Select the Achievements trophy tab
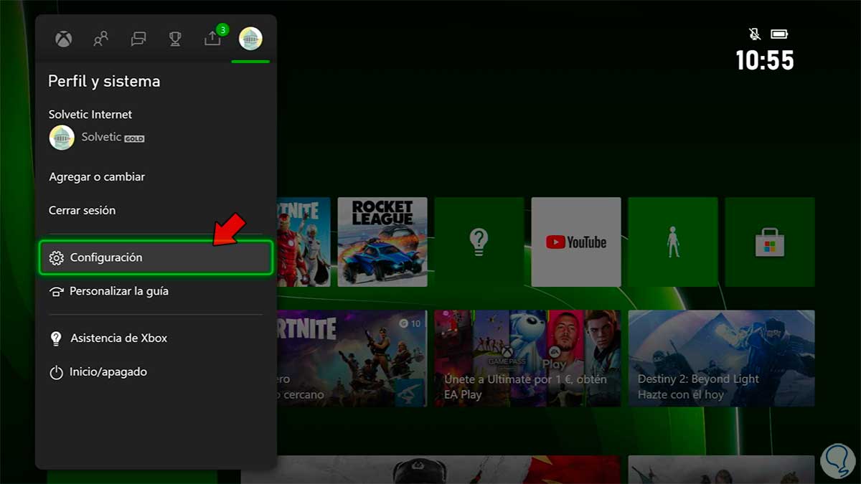861x484 pixels. [x=175, y=39]
